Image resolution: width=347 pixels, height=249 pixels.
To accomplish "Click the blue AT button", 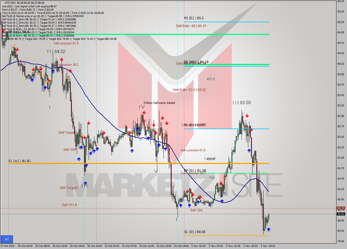I will [7, 239].
